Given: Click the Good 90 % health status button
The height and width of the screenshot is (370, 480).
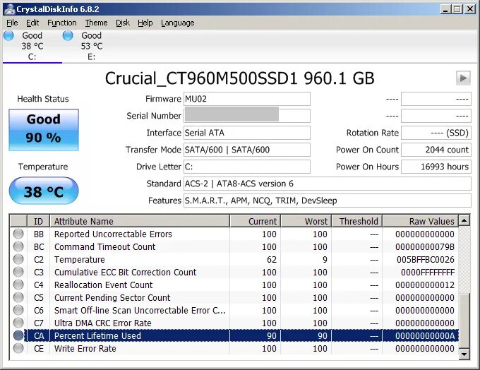Looking at the screenshot, I should tap(44, 130).
